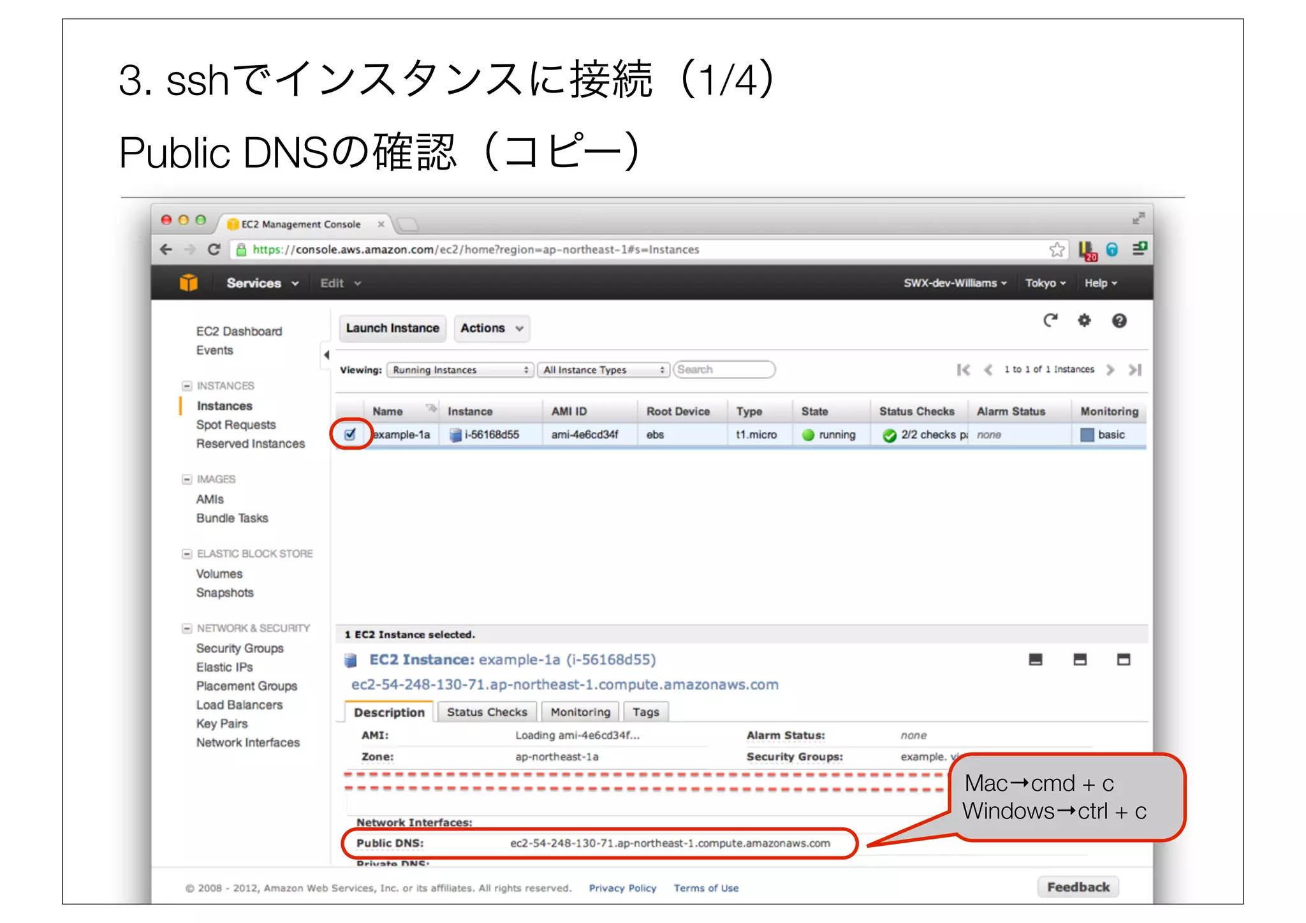Click the Launch Instance button
The height and width of the screenshot is (923, 1306).
(x=392, y=329)
